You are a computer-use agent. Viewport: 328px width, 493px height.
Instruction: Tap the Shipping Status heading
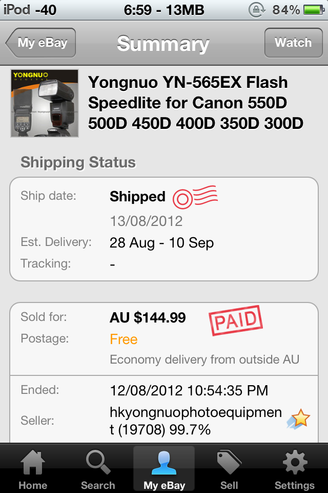[78, 163]
